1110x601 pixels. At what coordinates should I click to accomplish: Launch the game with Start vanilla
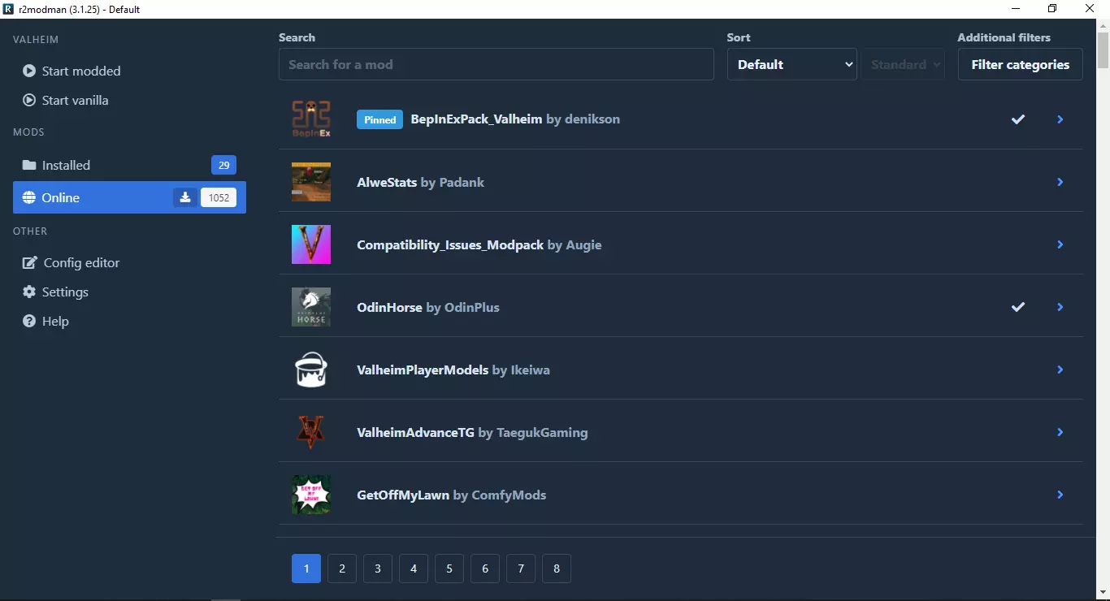129,100
